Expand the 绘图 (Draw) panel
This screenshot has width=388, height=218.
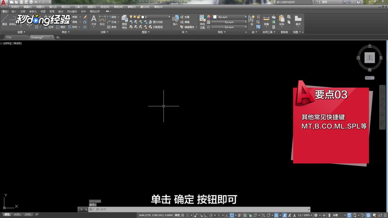click(21, 32)
